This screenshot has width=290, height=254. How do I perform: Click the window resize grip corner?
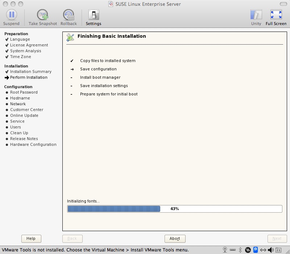click(x=288, y=252)
